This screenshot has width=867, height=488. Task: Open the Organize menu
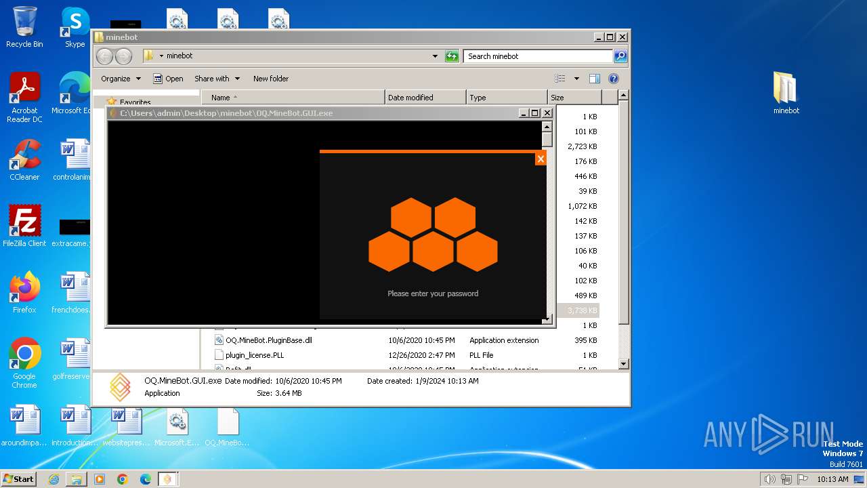click(121, 79)
